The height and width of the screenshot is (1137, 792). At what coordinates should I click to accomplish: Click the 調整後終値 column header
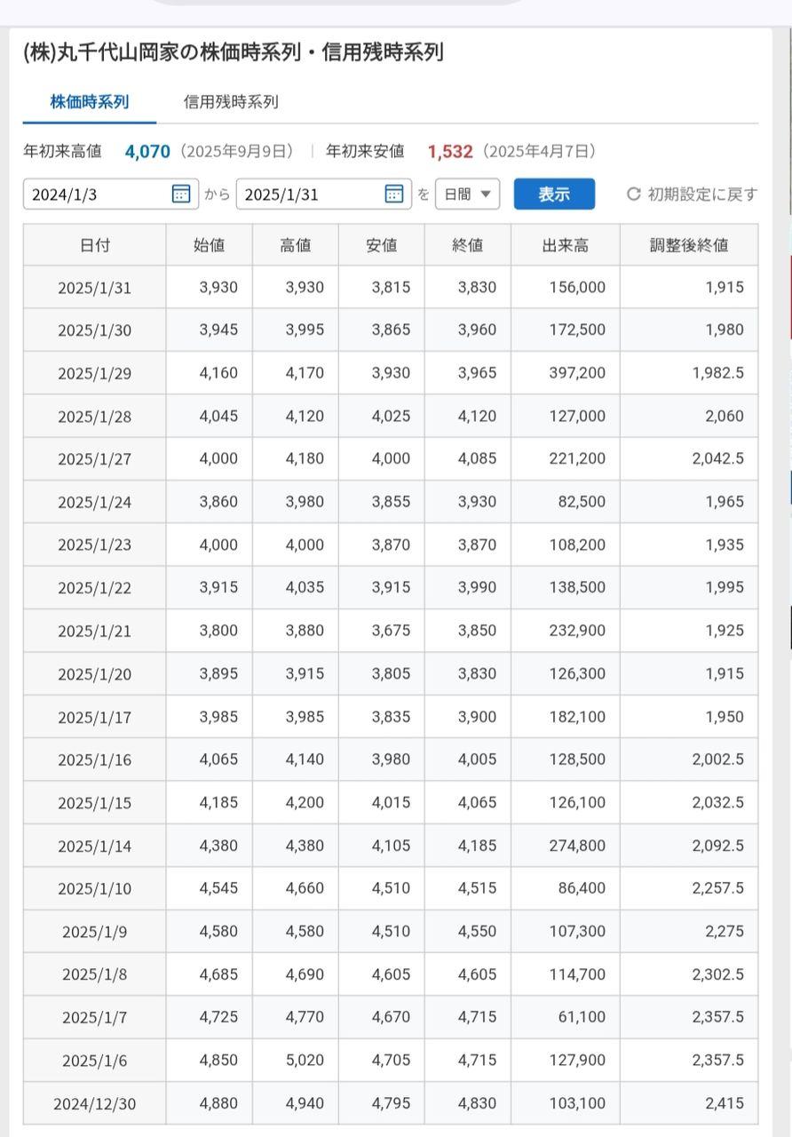689,245
